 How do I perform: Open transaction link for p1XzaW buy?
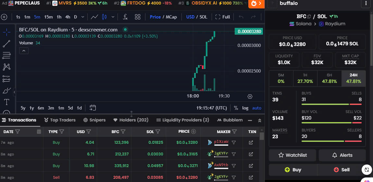pos(251,142)
